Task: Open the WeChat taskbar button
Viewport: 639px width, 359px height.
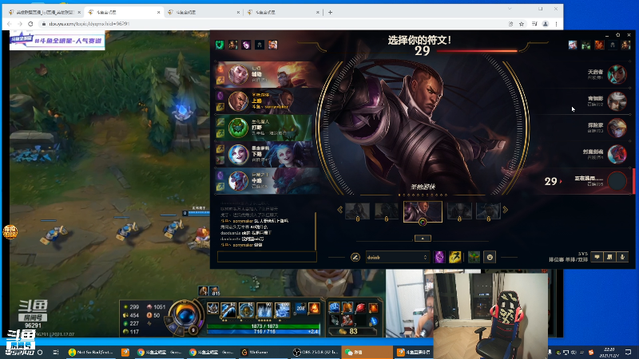Action: [x=367, y=352]
